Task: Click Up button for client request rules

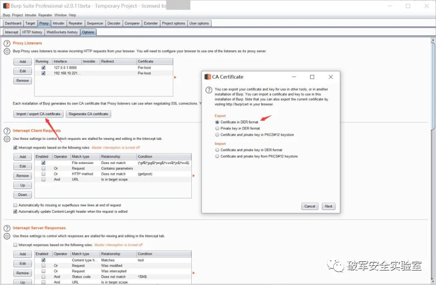Action: click(22, 185)
